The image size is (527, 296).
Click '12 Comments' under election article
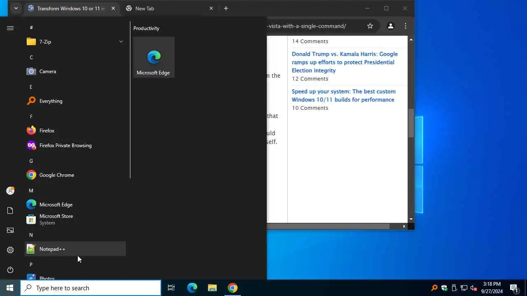click(x=310, y=79)
